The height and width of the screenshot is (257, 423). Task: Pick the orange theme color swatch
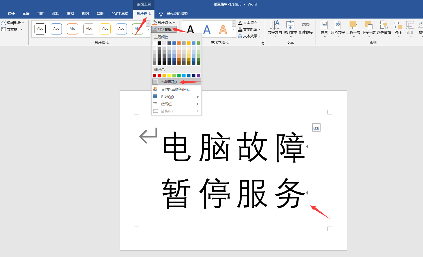pos(179,43)
